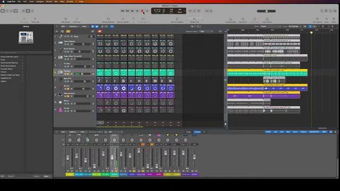Viewport: 340px width, 191px height.
Task: Open the Note Pads from the control bar
Action: tap(326, 11)
